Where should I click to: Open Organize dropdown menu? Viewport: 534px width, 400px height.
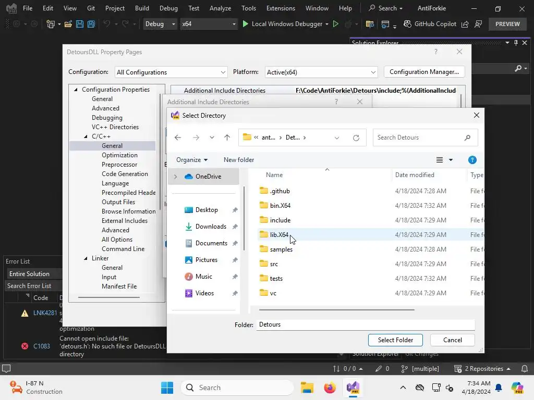click(192, 160)
